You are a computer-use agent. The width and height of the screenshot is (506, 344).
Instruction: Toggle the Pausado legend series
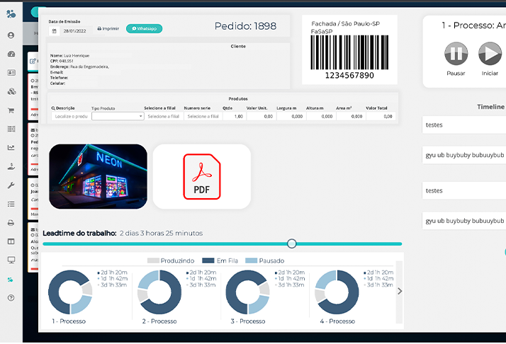click(266, 260)
